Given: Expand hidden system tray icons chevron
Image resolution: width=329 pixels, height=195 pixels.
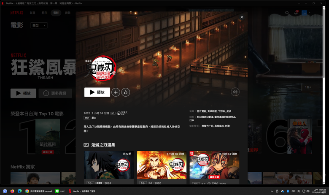Looking at the screenshot, I should click(x=272, y=191).
